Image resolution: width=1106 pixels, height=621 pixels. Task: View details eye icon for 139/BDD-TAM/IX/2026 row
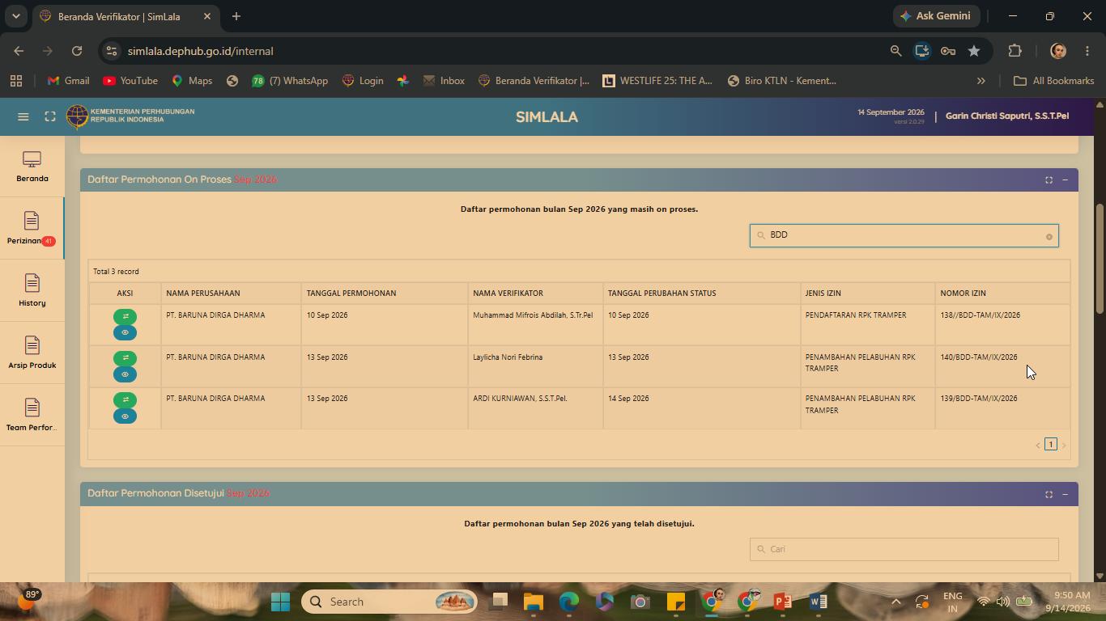pyautogui.click(x=125, y=416)
